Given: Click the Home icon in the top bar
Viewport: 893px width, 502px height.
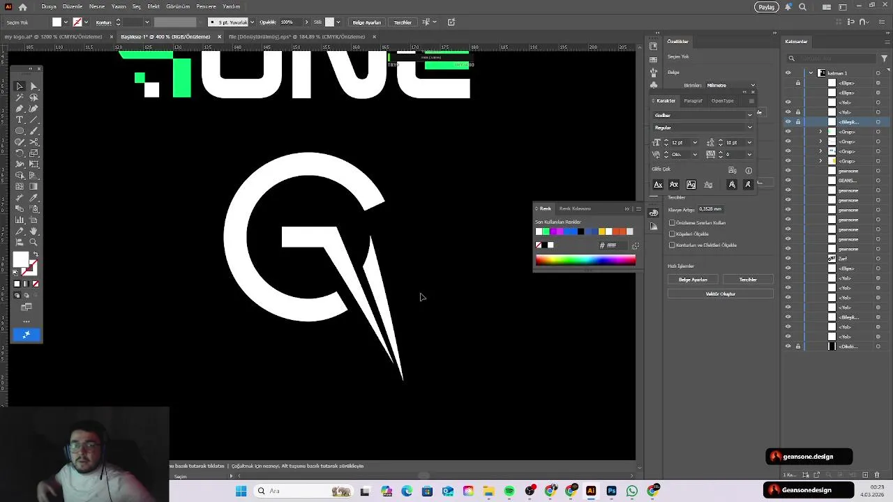Looking at the screenshot, I should coord(22,7).
